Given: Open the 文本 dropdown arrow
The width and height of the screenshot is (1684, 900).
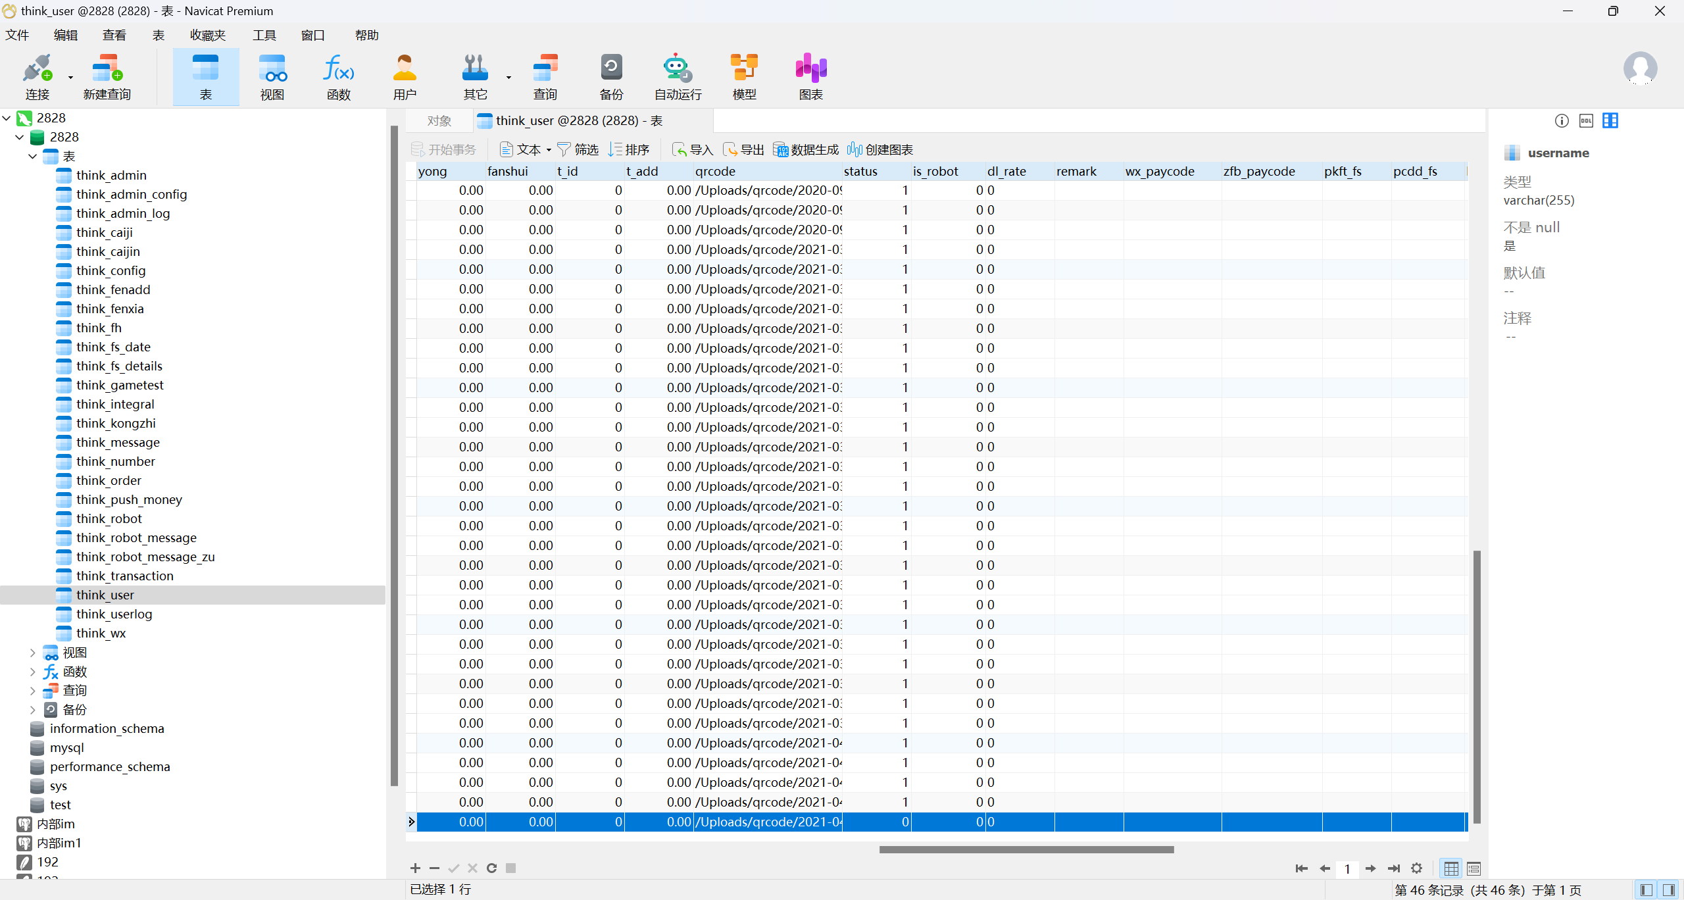Looking at the screenshot, I should [x=549, y=150].
